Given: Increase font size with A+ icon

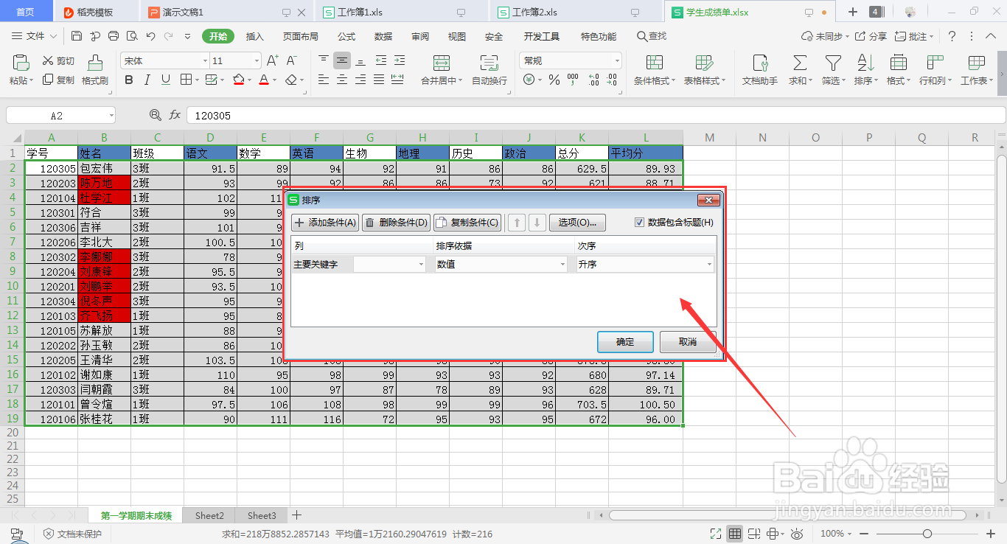Looking at the screenshot, I should click(272, 60).
